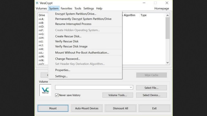Select drive L: icon in the drive list
Screen dimensions: 207x116
40,53
